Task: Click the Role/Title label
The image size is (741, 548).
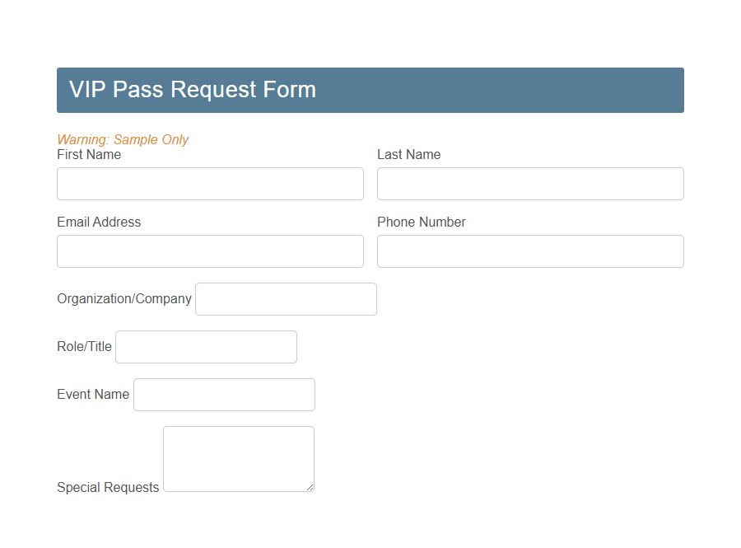Action: click(x=84, y=346)
